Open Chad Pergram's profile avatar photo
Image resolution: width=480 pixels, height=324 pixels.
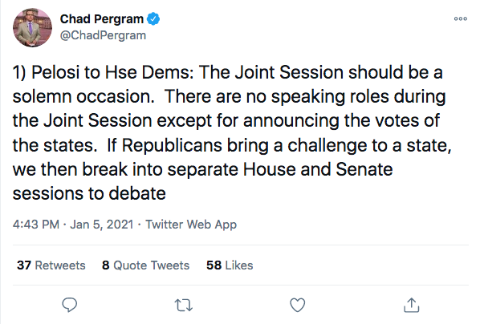pyautogui.click(x=32, y=27)
